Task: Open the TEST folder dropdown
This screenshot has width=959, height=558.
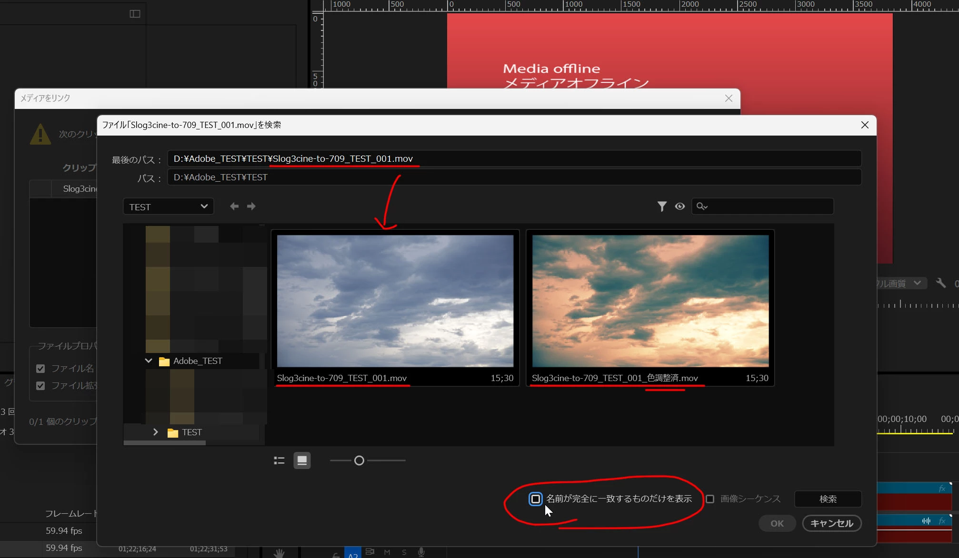Action: [168, 206]
